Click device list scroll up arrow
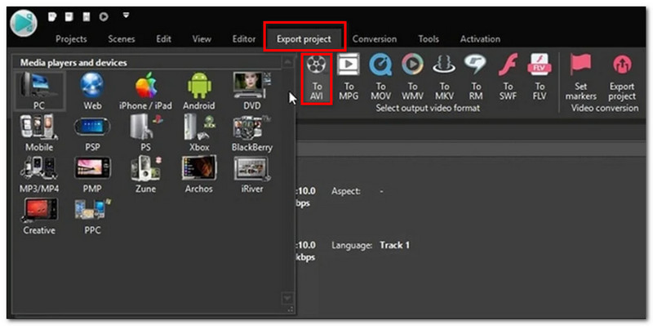 click(287, 63)
